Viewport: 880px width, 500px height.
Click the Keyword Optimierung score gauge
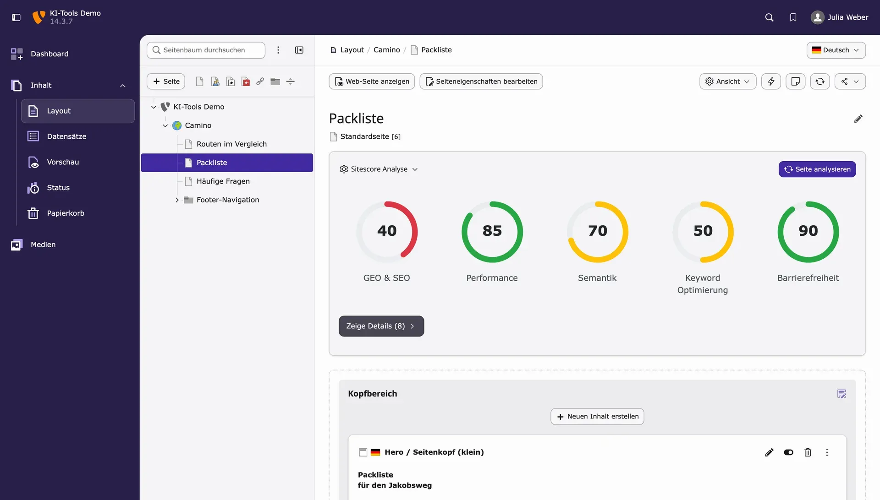703,232
